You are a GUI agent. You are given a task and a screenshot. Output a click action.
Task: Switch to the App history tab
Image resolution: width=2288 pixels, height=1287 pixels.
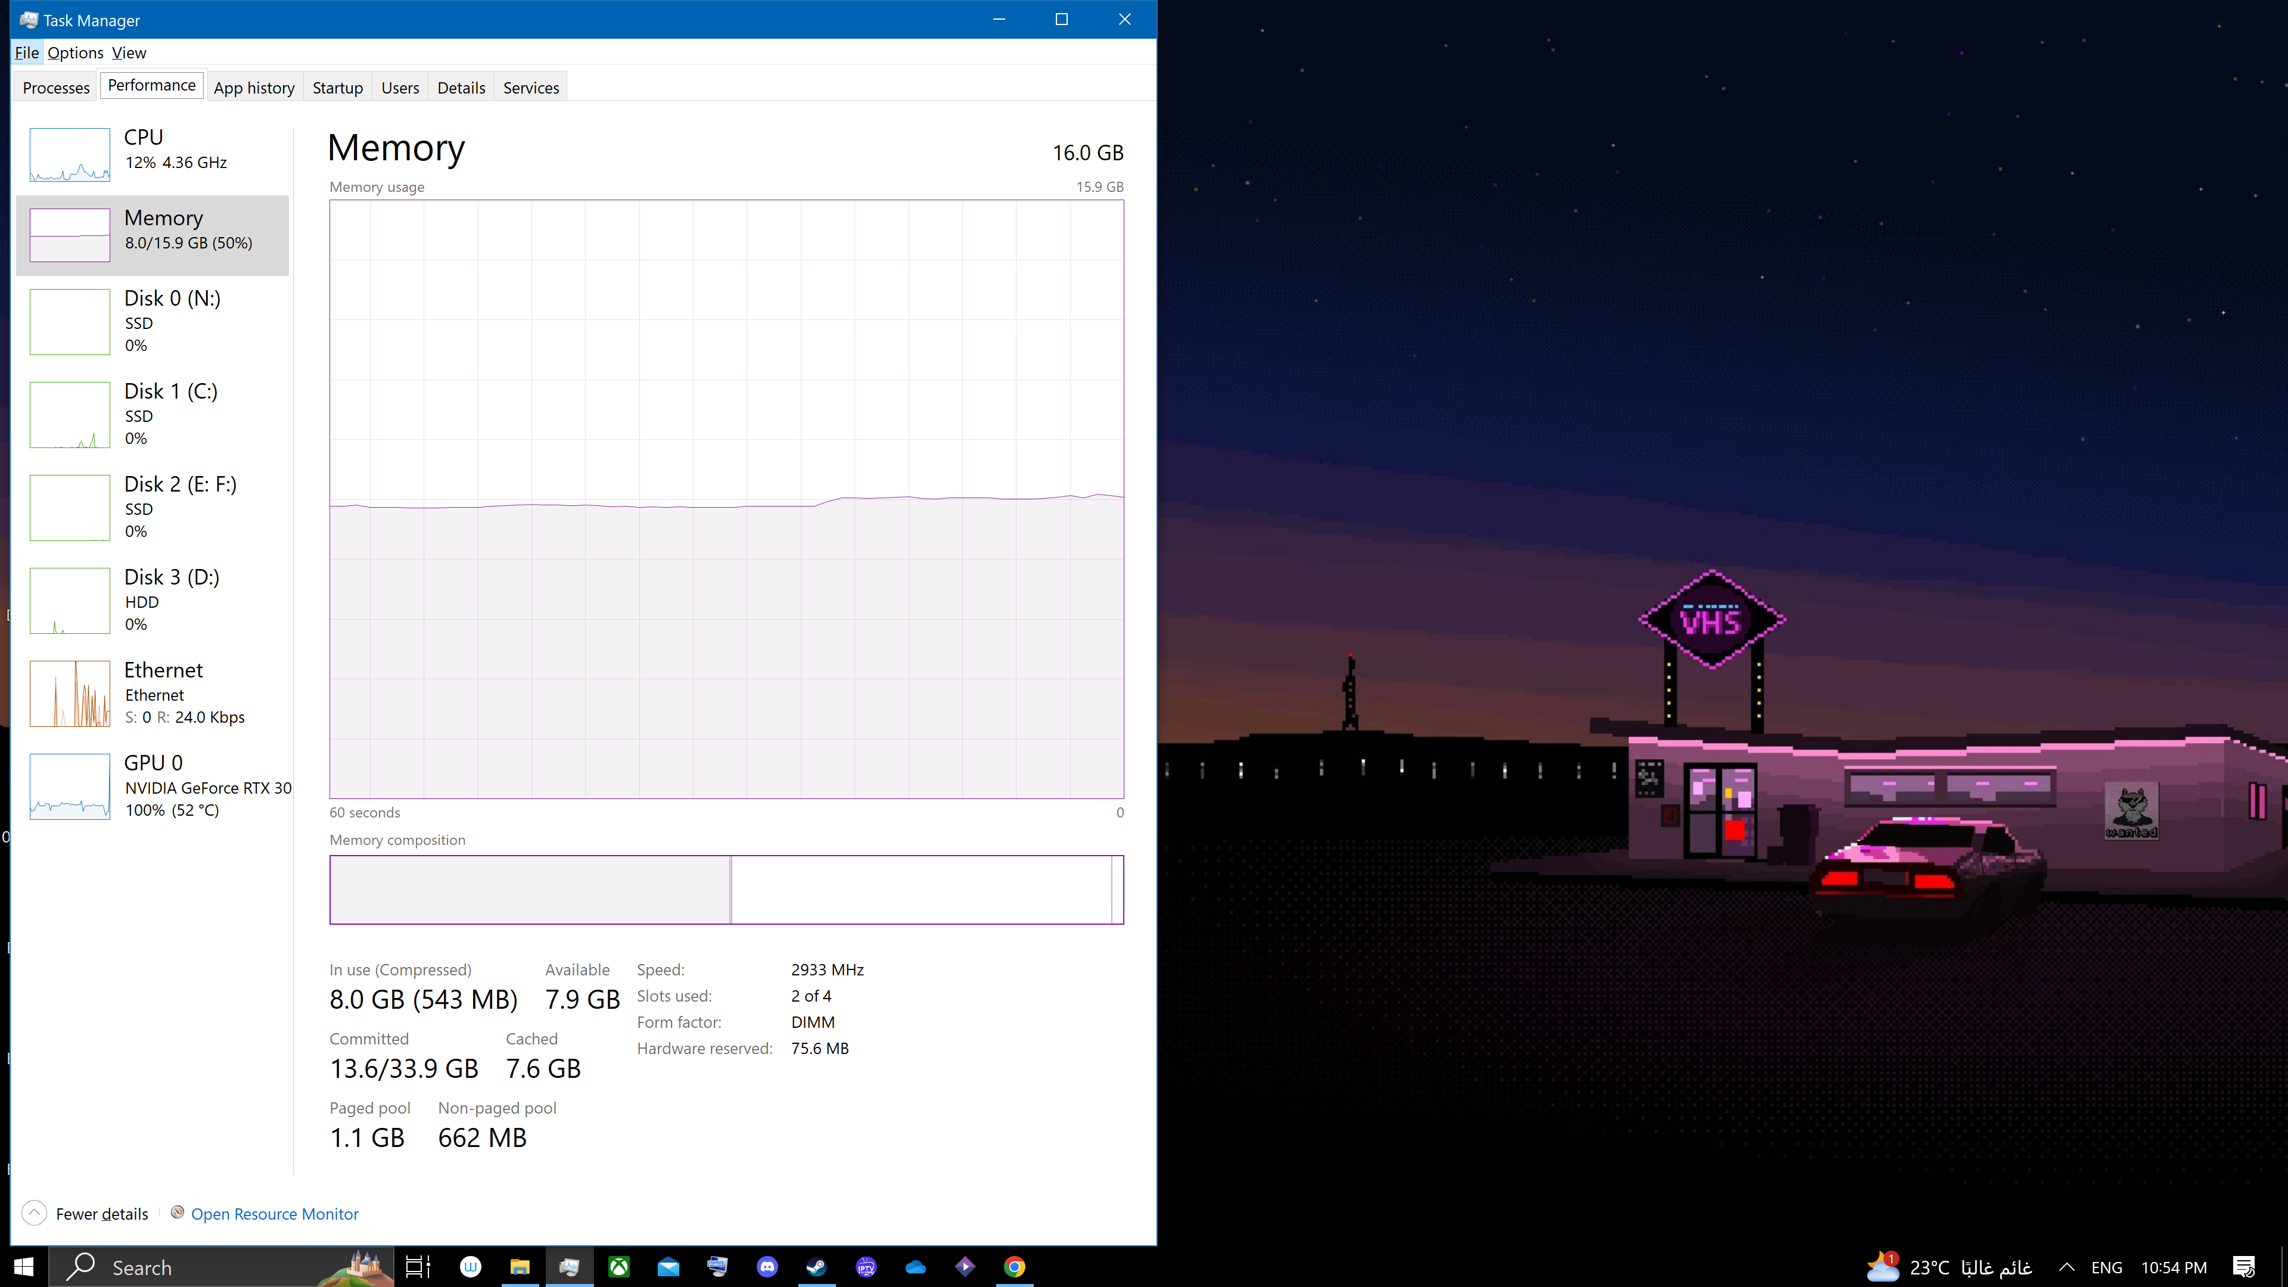point(254,87)
